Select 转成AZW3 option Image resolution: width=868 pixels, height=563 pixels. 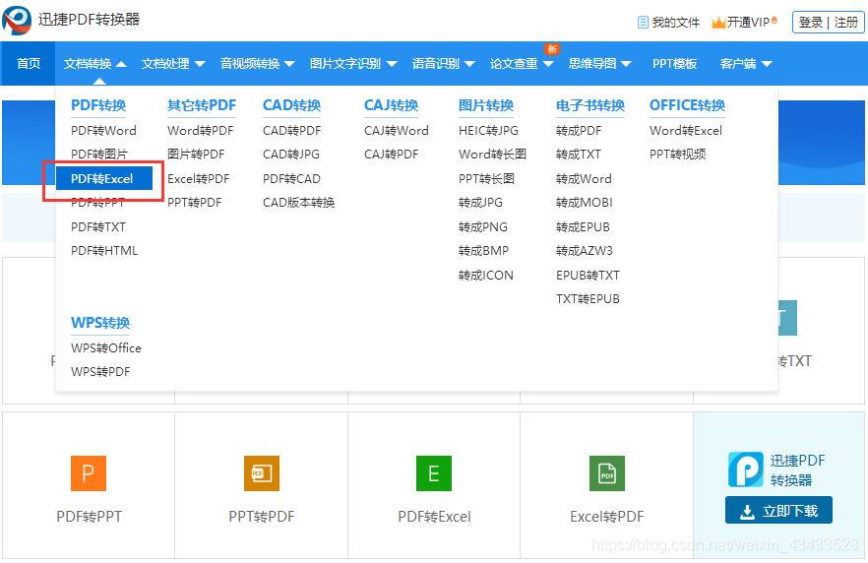[x=584, y=251]
